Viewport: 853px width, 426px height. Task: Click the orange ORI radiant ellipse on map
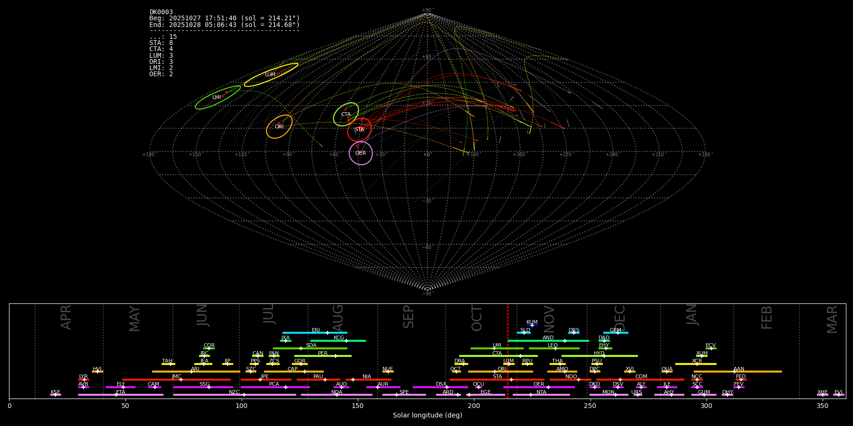point(279,126)
